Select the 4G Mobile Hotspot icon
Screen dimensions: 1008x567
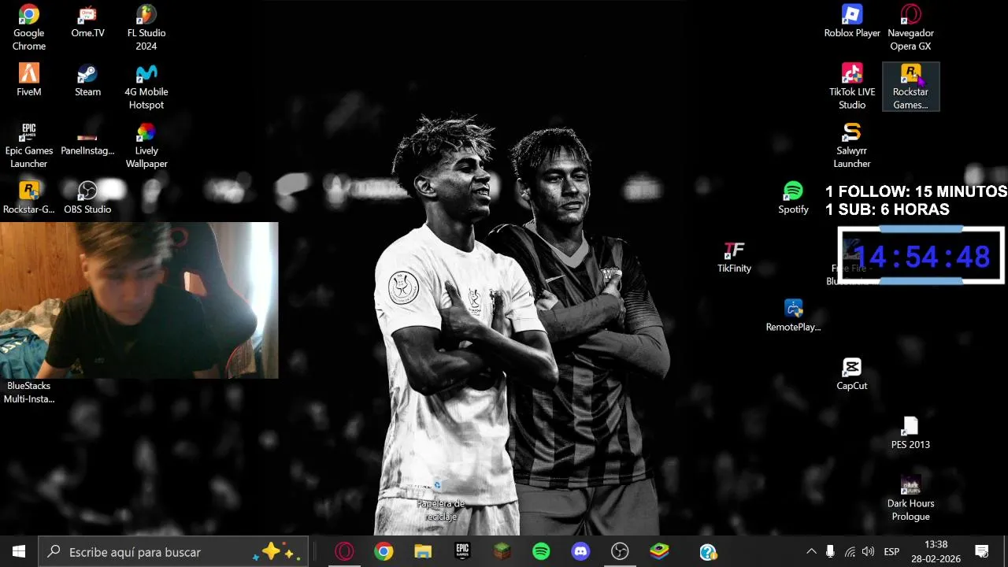(x=146, y=86)
